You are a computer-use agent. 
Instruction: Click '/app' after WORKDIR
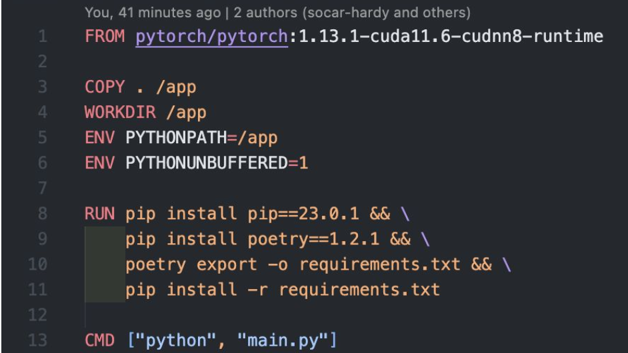pos(186,113)
